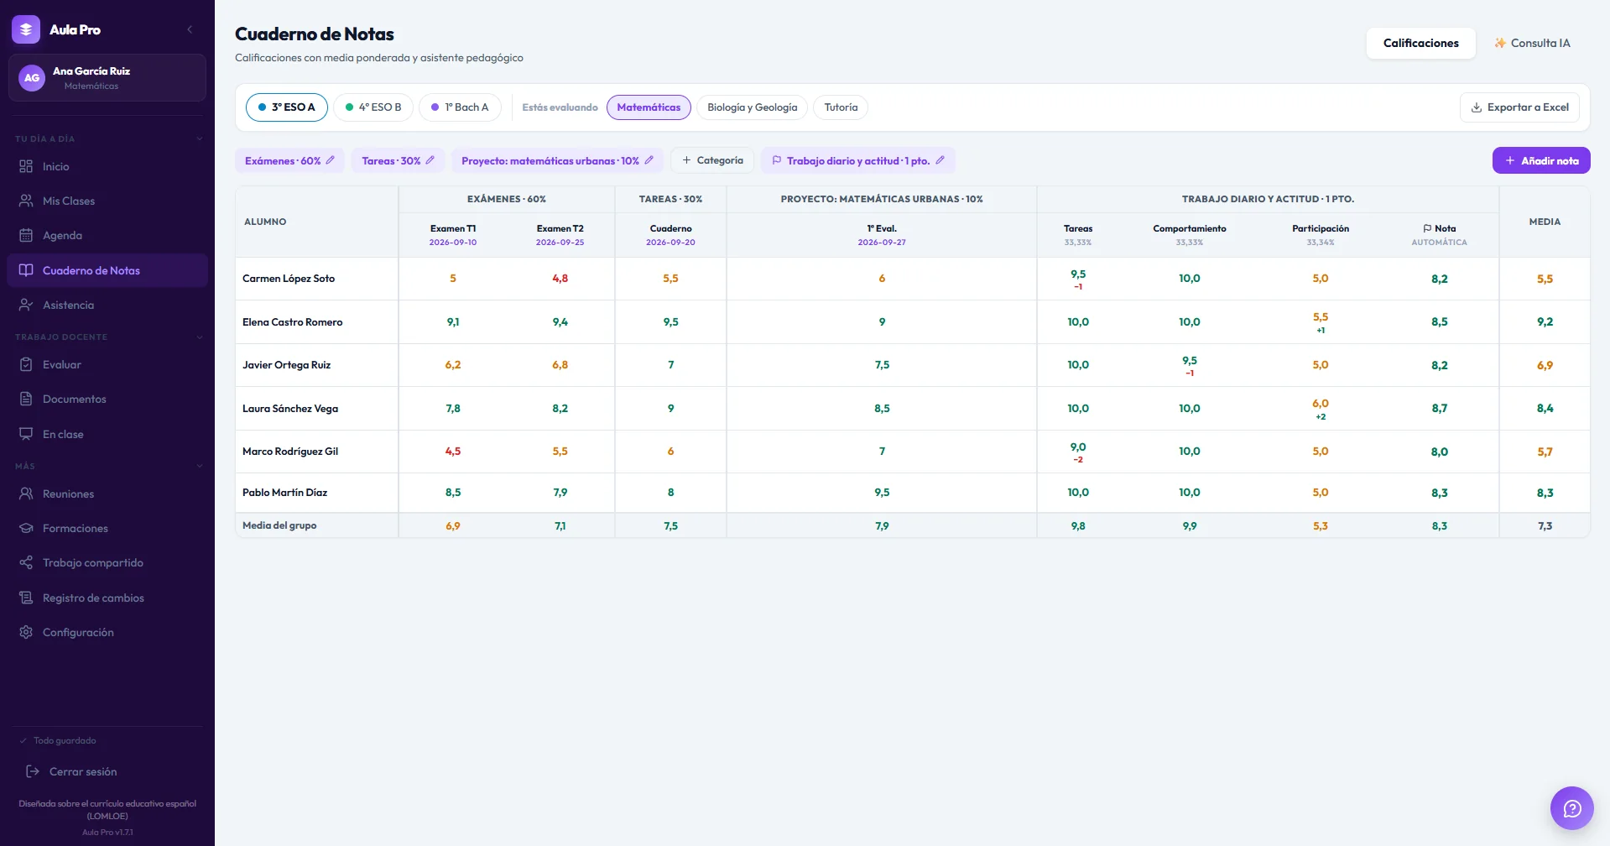
Task: Collapse the MÁS sidebar section
Action: pos(199,466)
